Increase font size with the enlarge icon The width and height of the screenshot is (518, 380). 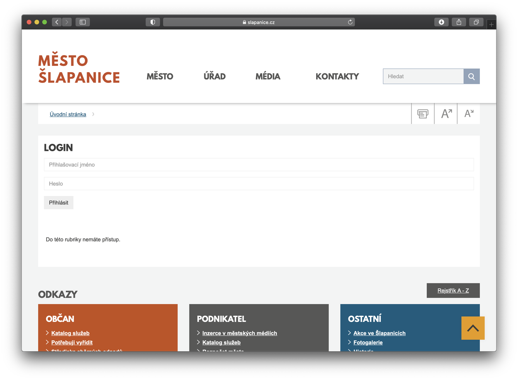click(x=446, y=114)
